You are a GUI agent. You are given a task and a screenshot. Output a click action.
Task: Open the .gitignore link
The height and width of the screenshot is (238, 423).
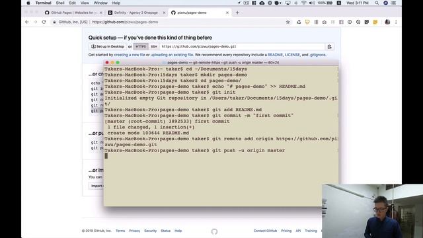(x=317, y=55)
